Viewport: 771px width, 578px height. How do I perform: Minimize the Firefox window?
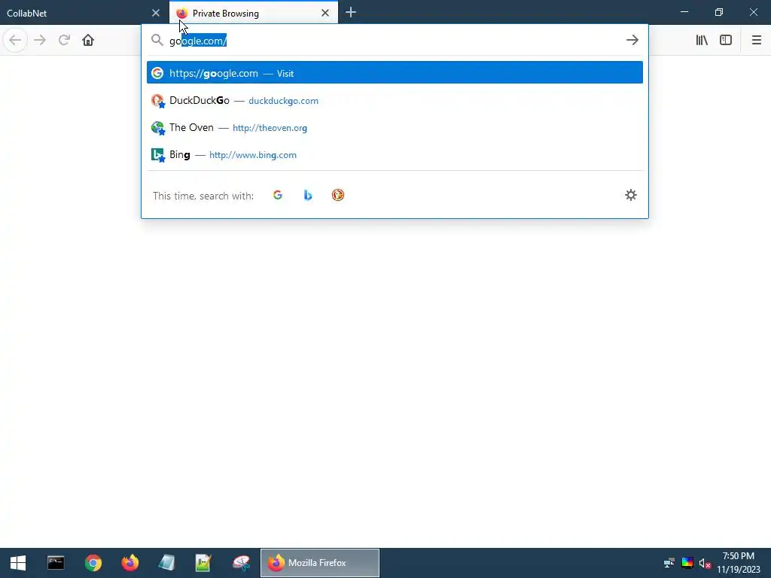684,12
